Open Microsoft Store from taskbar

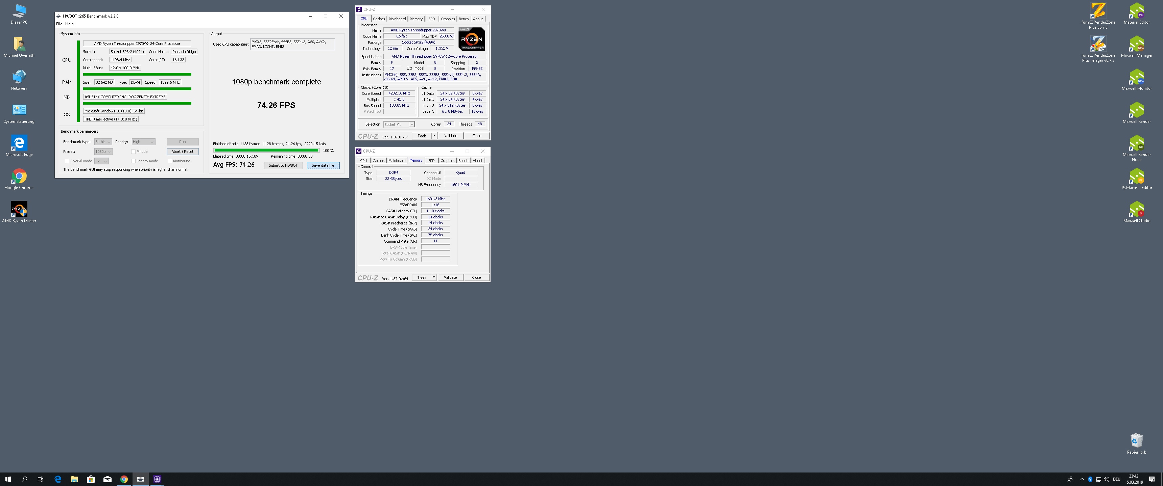[x=91, y=479]
